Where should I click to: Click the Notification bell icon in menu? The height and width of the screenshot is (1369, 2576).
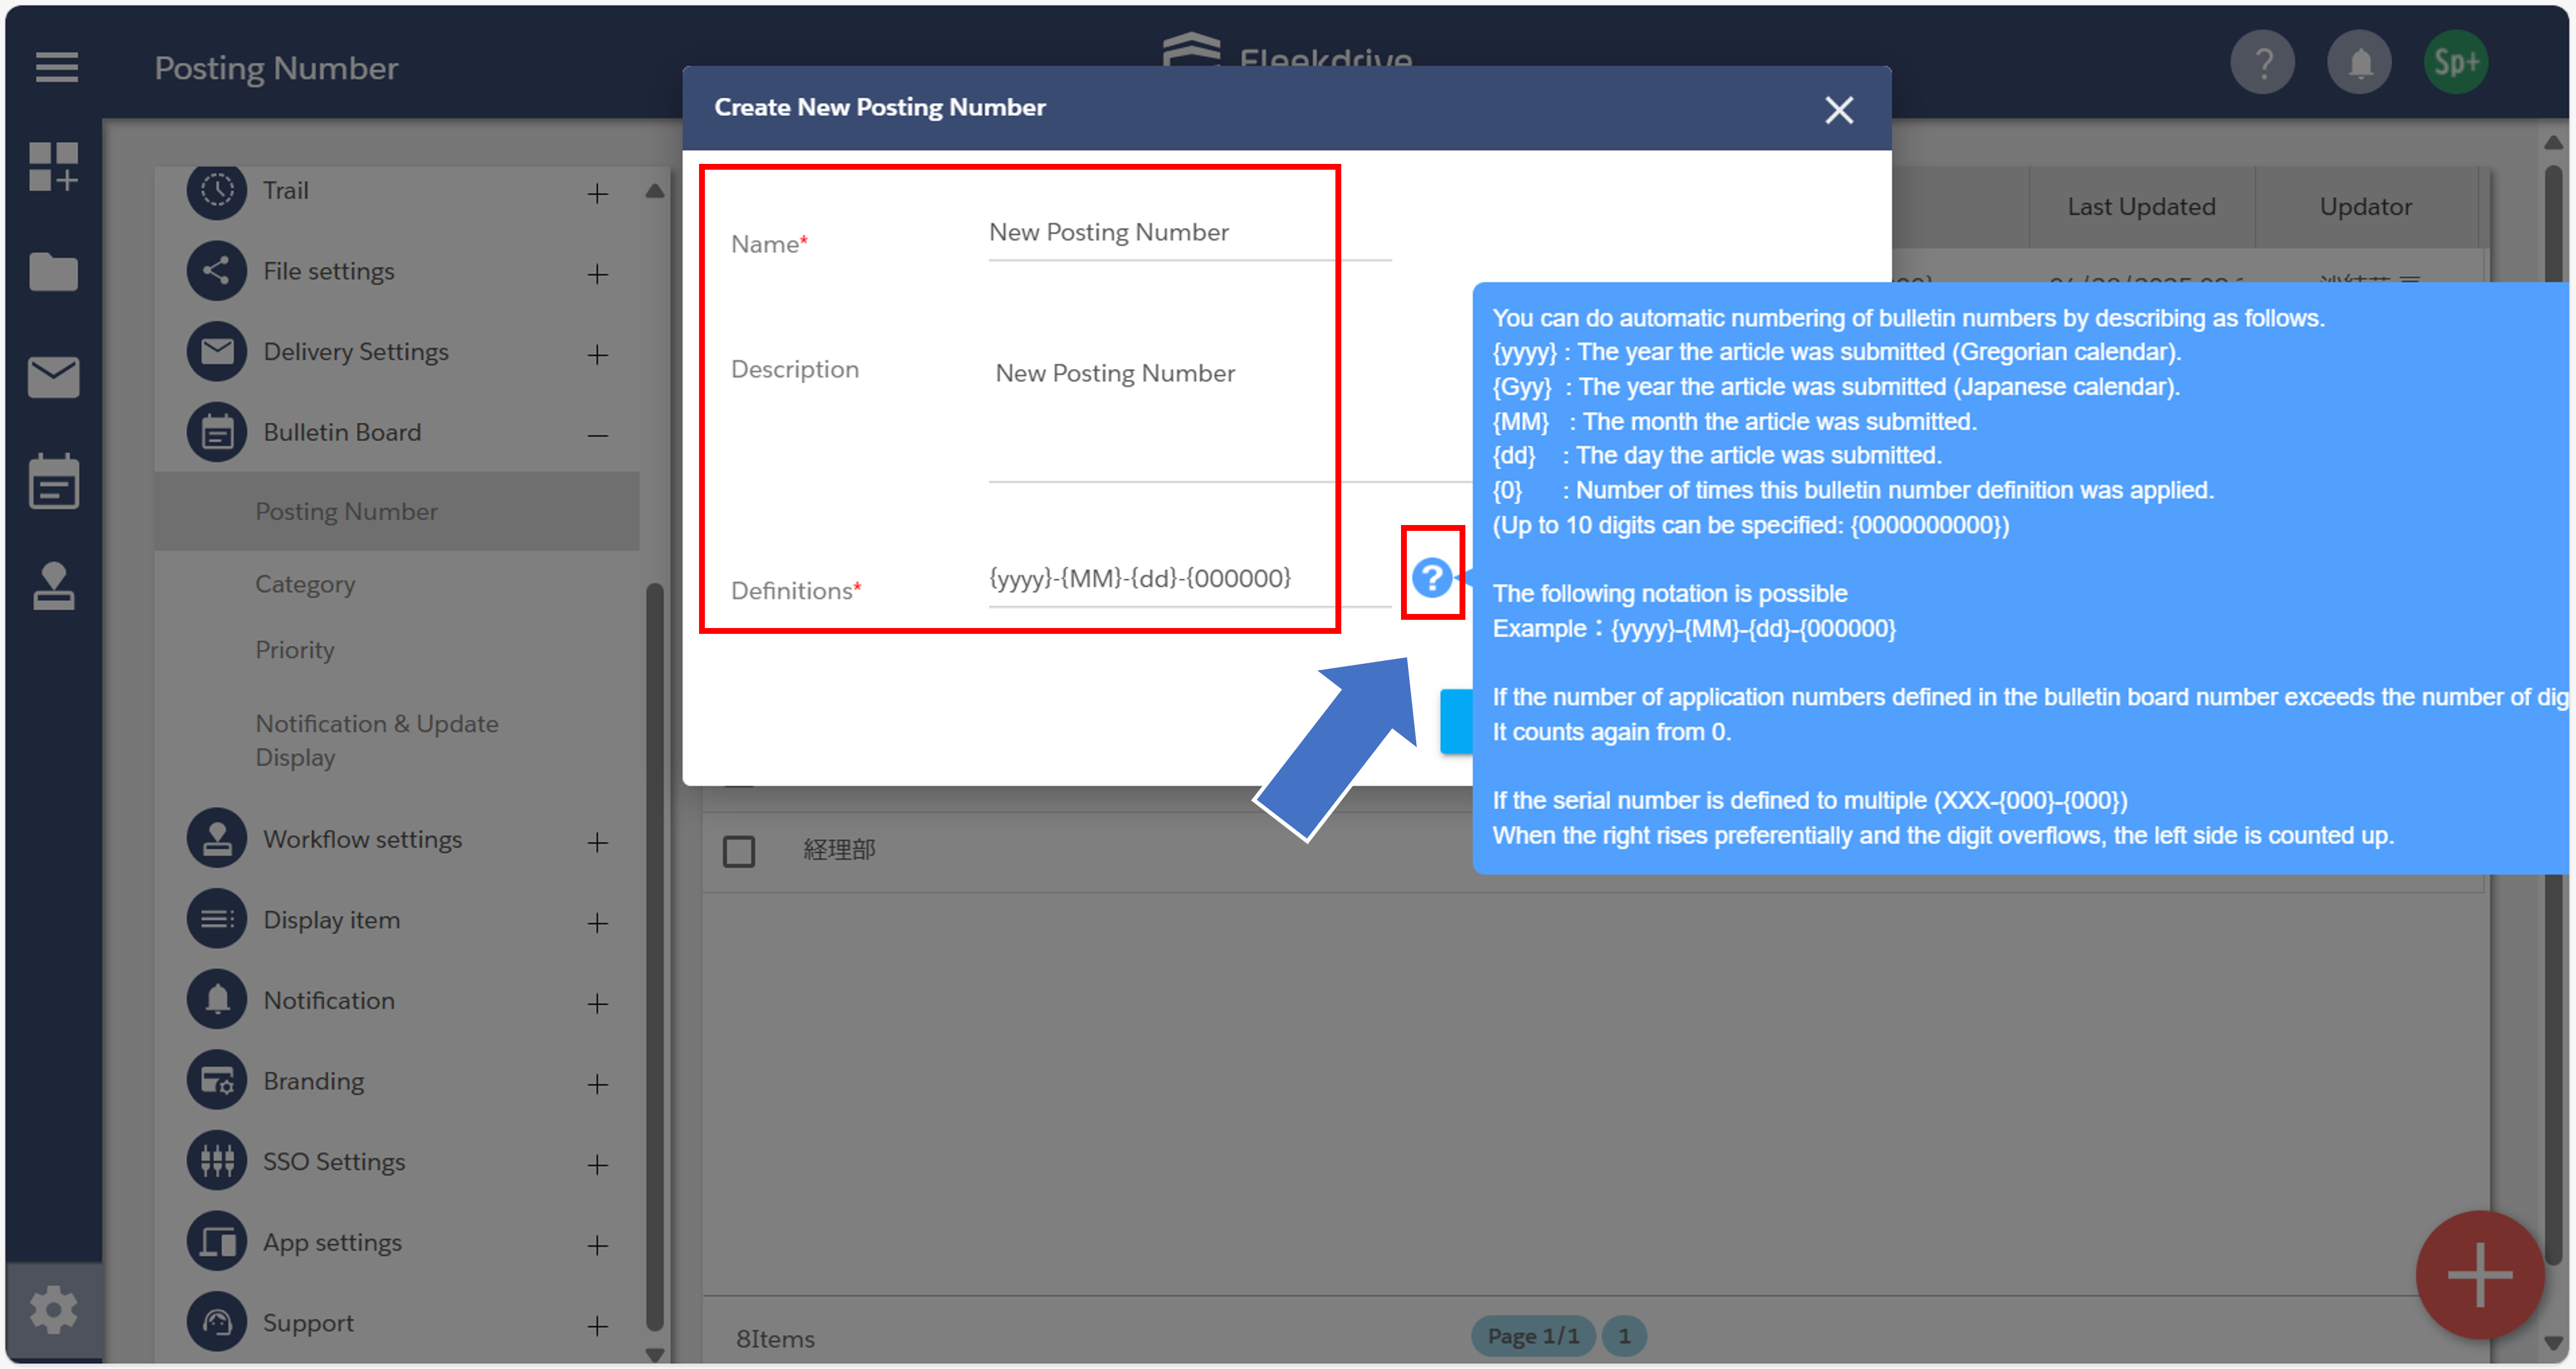pos(216,1000)
